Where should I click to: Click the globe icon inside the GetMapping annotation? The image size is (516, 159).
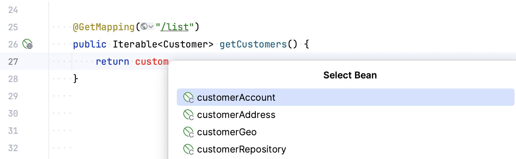coord(144,27)
